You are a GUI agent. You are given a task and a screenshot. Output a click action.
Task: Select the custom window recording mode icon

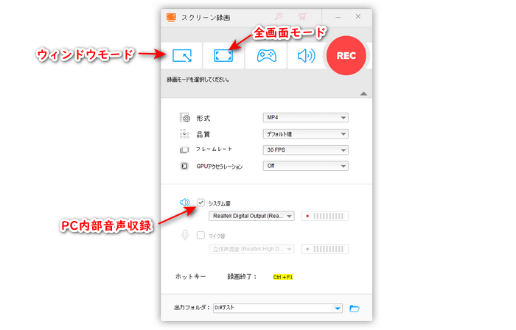182,55
